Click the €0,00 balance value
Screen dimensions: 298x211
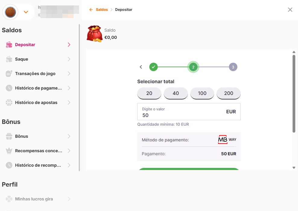(x=111, y=37)
